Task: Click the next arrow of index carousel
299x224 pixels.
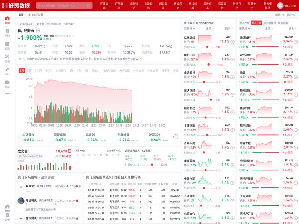Action: tap(176, 137)
